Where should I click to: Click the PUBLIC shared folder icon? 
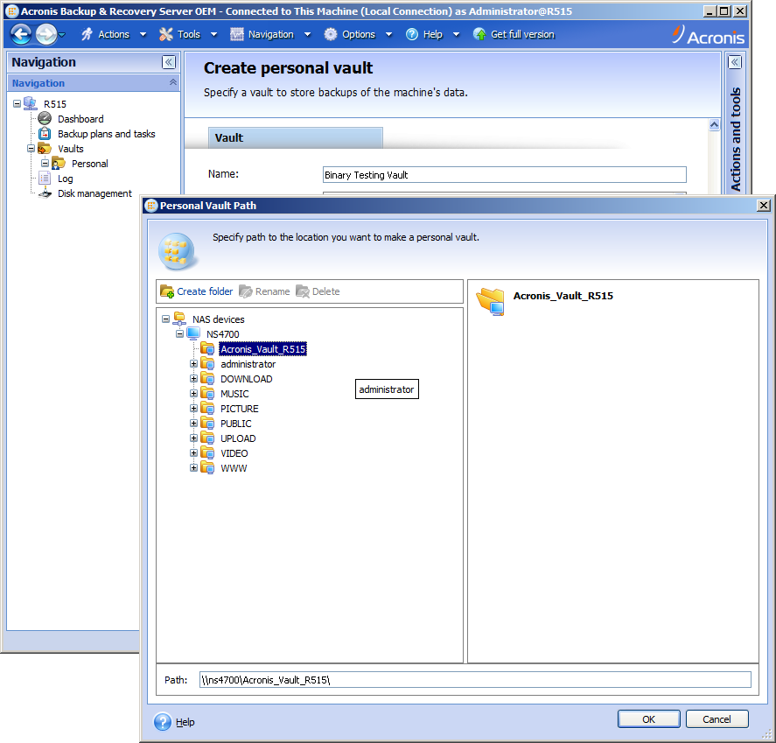tap(207, 424)
